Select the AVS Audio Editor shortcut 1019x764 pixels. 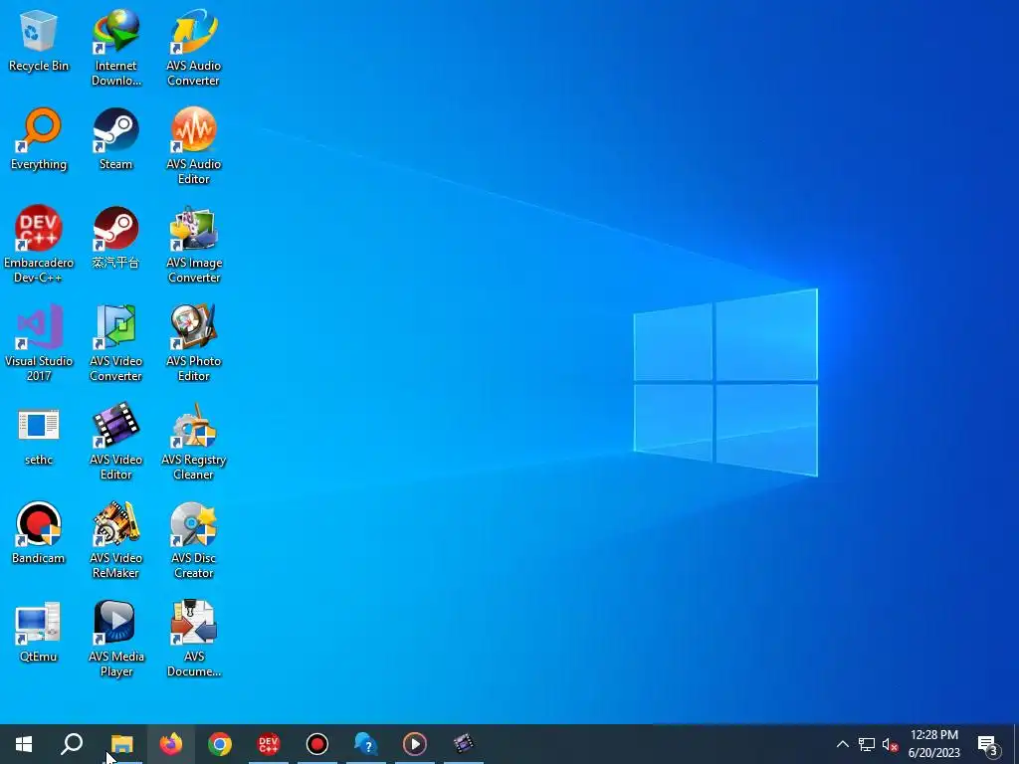click(x=194, y=146)
